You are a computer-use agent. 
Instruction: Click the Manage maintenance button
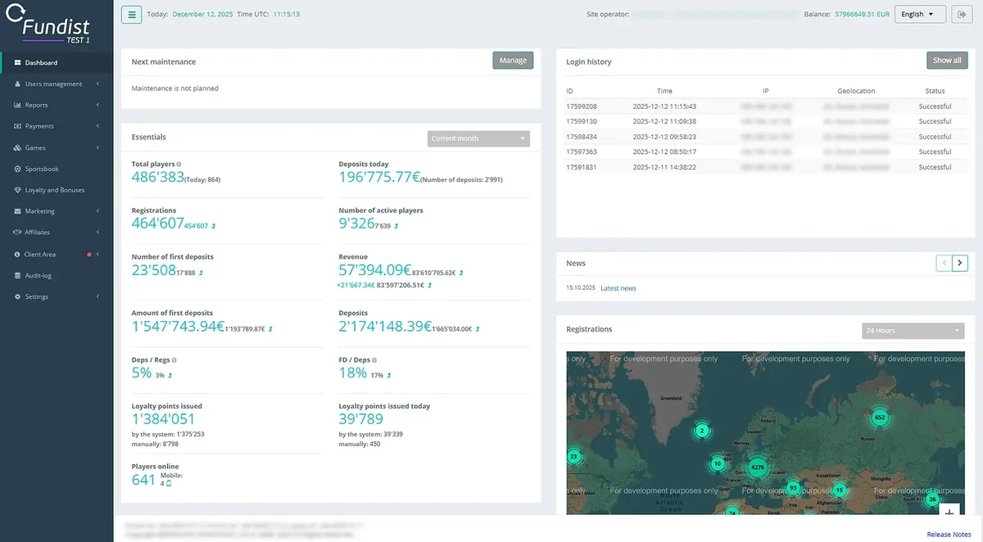[x=513, y=61]
